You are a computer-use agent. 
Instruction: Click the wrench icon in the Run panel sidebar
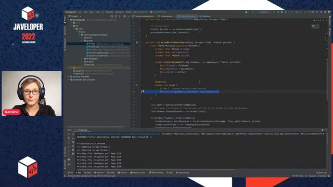[x=69, y=138]
